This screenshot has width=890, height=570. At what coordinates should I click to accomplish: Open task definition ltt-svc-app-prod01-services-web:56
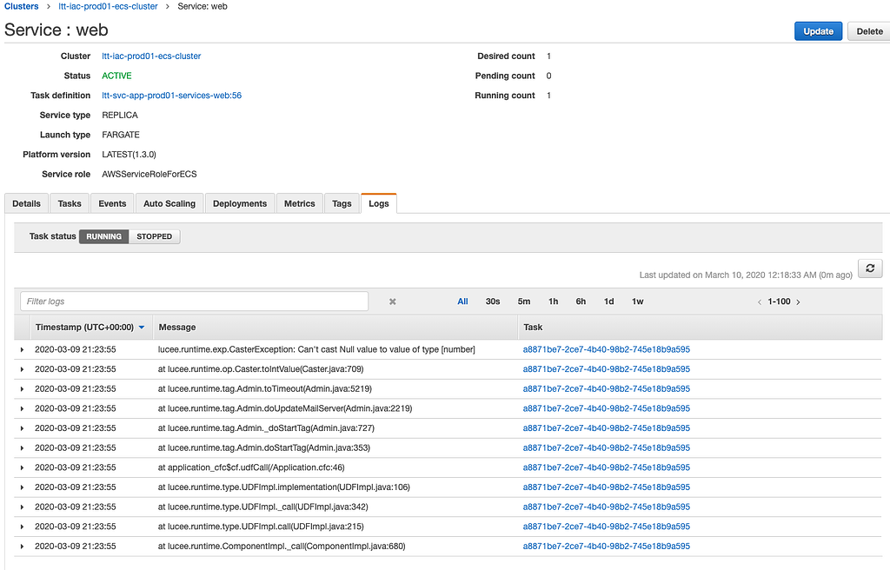[172, 96]
